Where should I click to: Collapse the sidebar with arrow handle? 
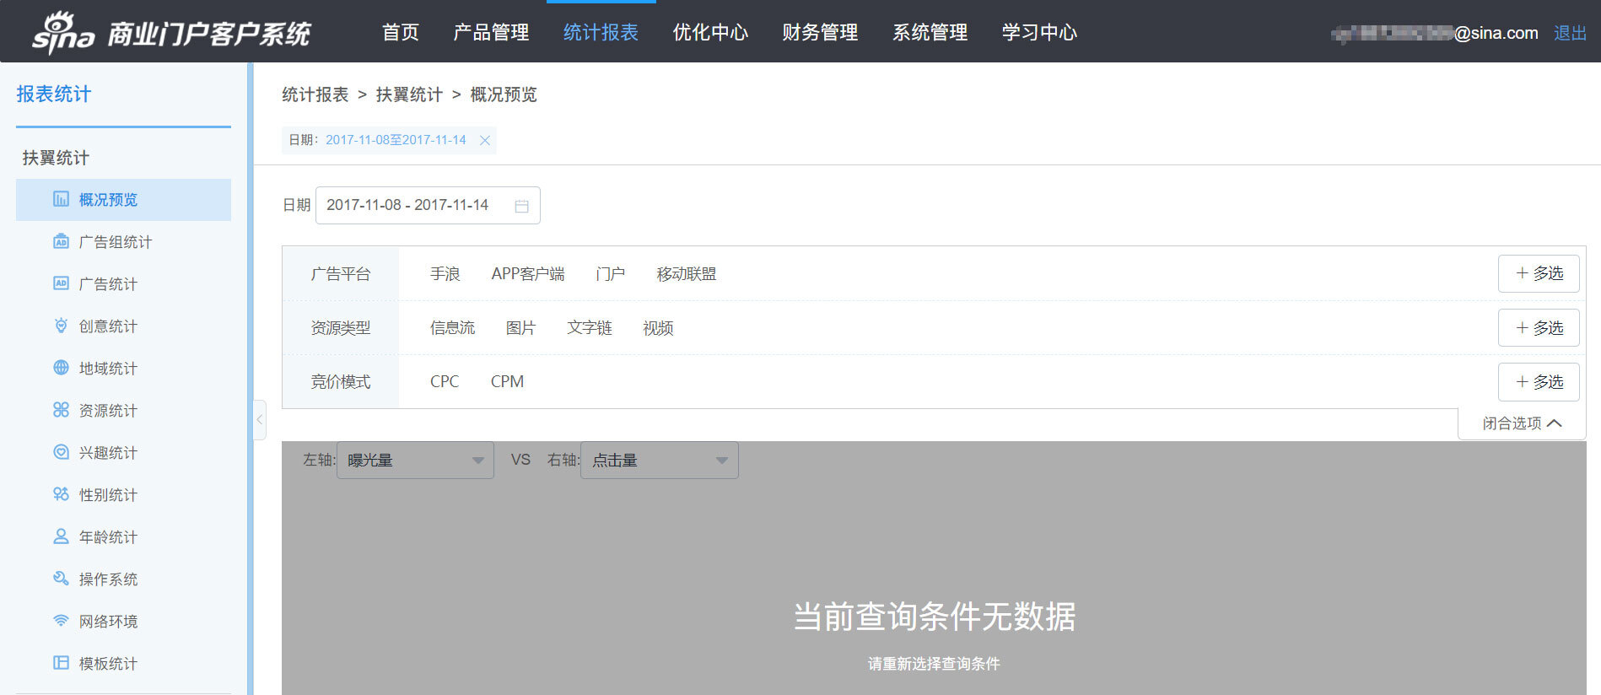click(x=260, y=419)
